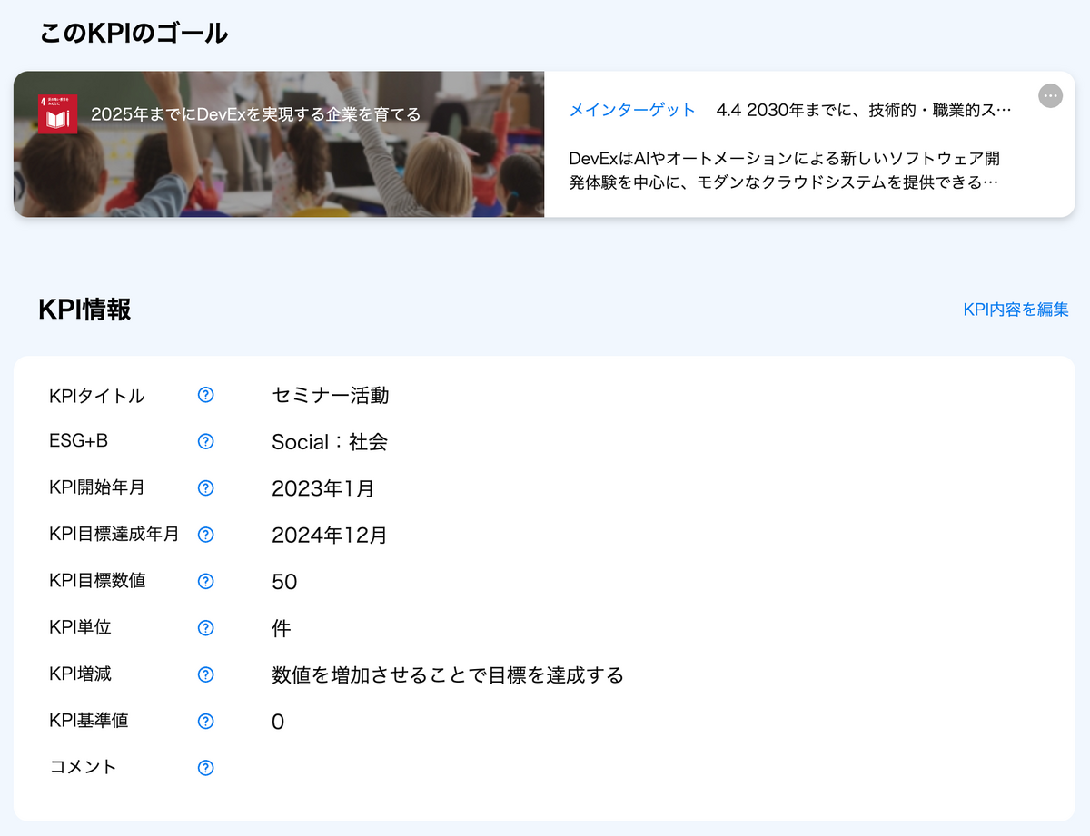Click the value セミナー活動

coord(331,395)
